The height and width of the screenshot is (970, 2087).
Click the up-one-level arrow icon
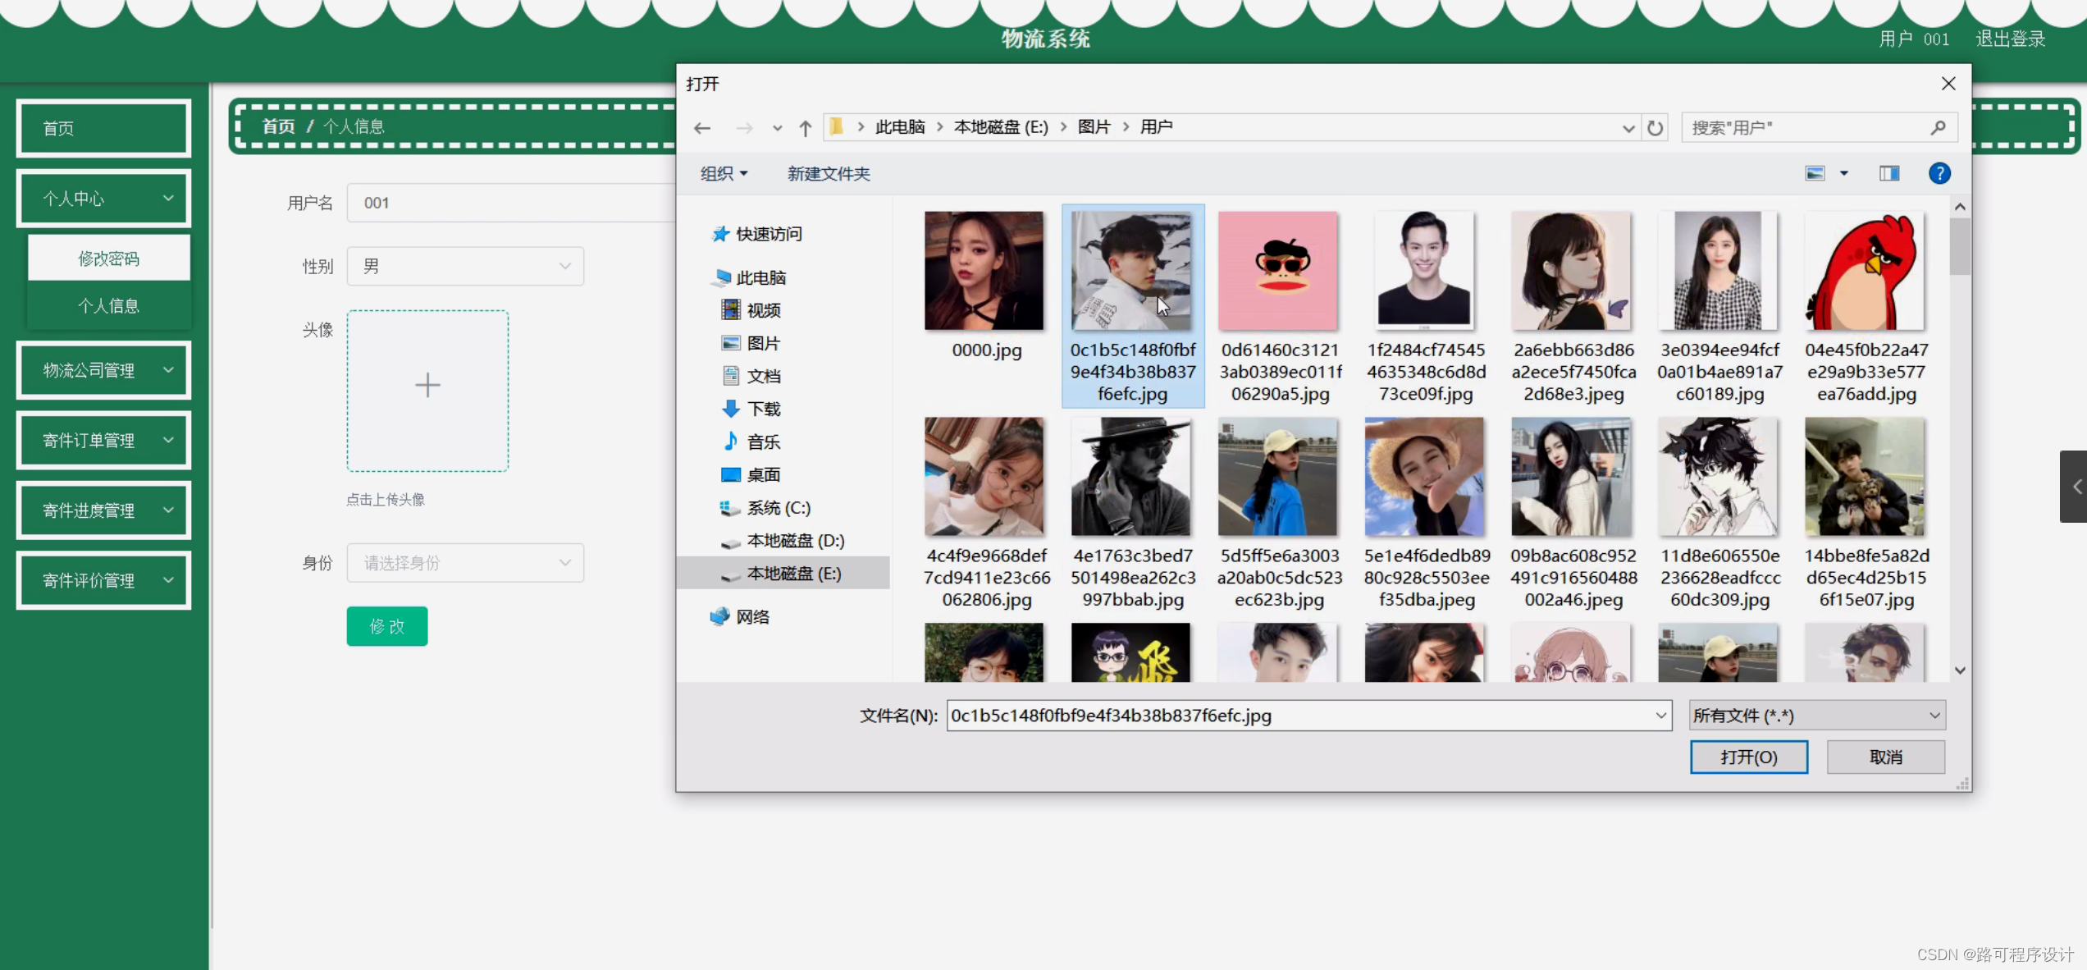[805, 128]
